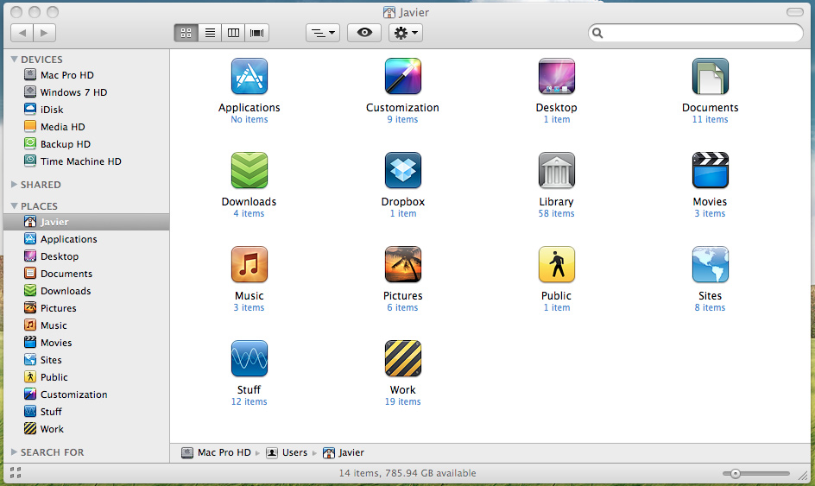Click the "No items" label under Applications
Screen dimensions: 815x486
click(x=250, y=119)
